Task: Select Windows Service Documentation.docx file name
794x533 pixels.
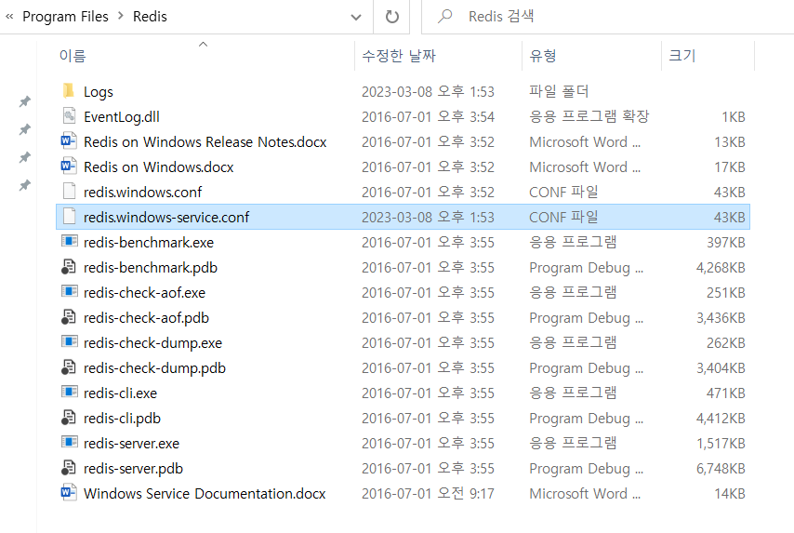Action: tap(205, 494)
